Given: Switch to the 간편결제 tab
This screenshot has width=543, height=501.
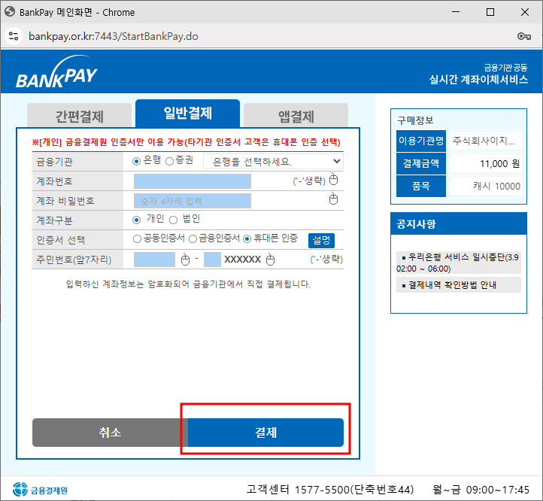Looking at the screenshot, I should coord(79,117).
